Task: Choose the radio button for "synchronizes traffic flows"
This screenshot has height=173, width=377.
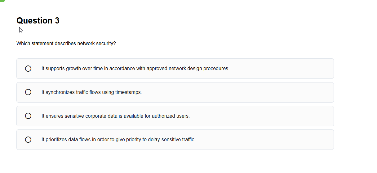Action: [x=28, y=92]
